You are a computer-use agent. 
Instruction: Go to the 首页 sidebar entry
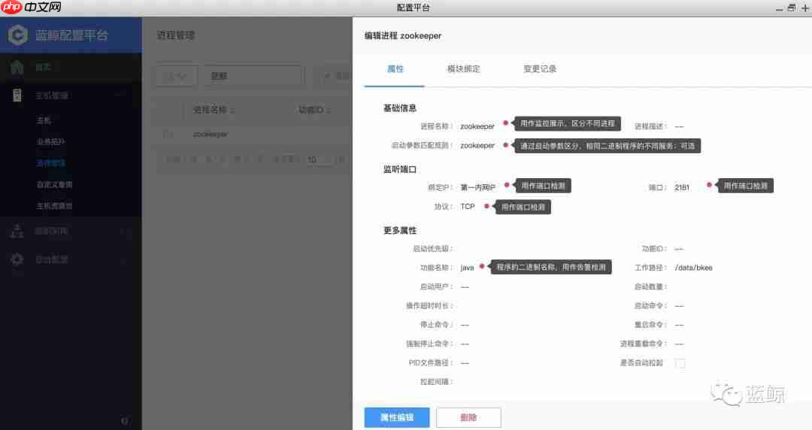(44, 68)
